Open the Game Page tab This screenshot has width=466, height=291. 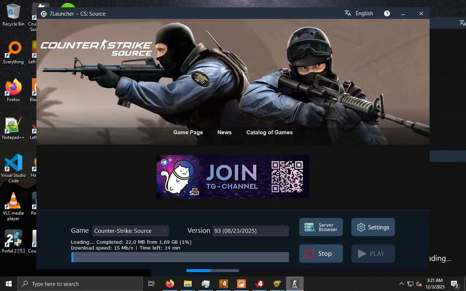pyautogui.click(x=188, y=132)
